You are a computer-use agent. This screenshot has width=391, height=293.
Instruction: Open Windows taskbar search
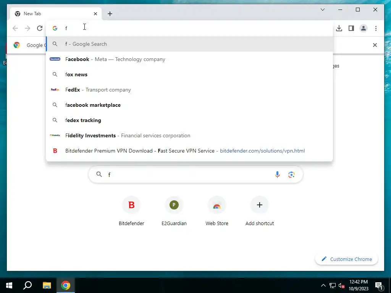click(x=27, y=285)
